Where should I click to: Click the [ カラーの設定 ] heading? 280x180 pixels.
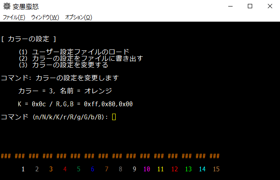[29, 39]
